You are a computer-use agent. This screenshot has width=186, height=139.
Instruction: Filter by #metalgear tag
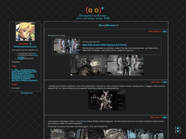coord(17,77)
